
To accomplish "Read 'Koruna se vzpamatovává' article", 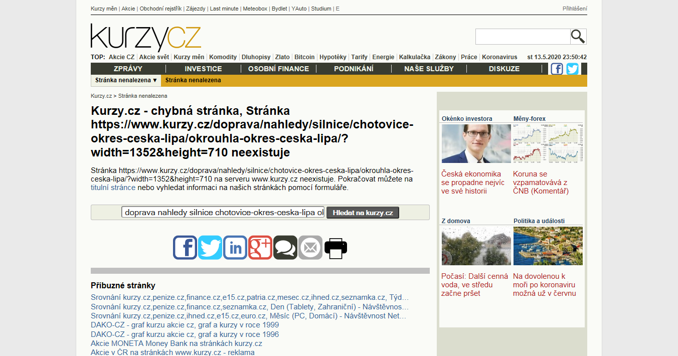I will tap(541, 183).
